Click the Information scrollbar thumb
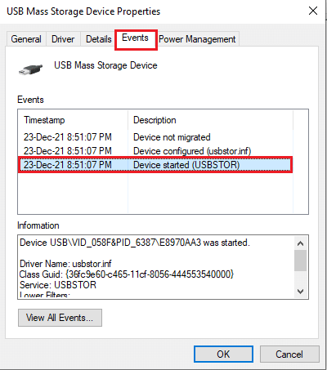 click(301, 261)
